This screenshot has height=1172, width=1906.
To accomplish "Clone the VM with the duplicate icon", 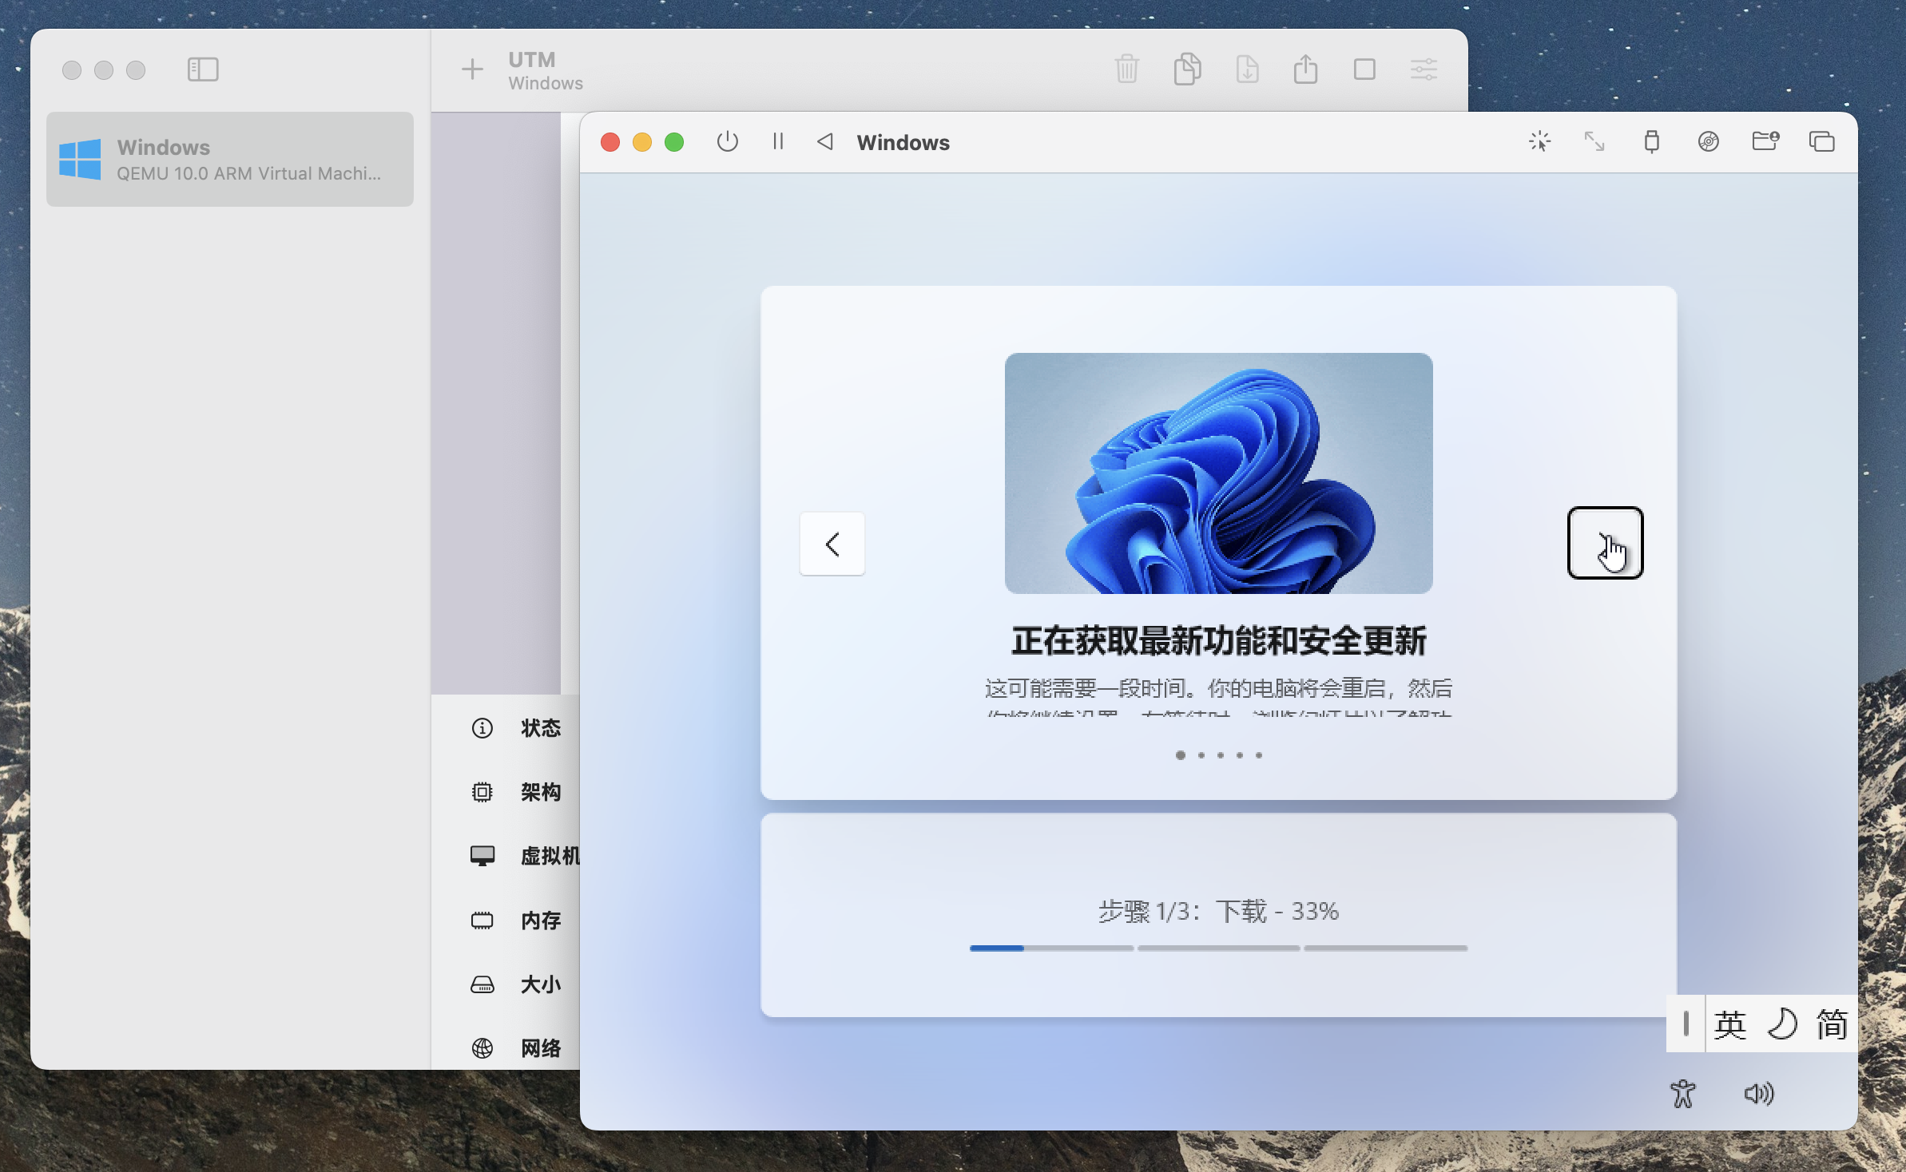I will (x=1188, y=69).
